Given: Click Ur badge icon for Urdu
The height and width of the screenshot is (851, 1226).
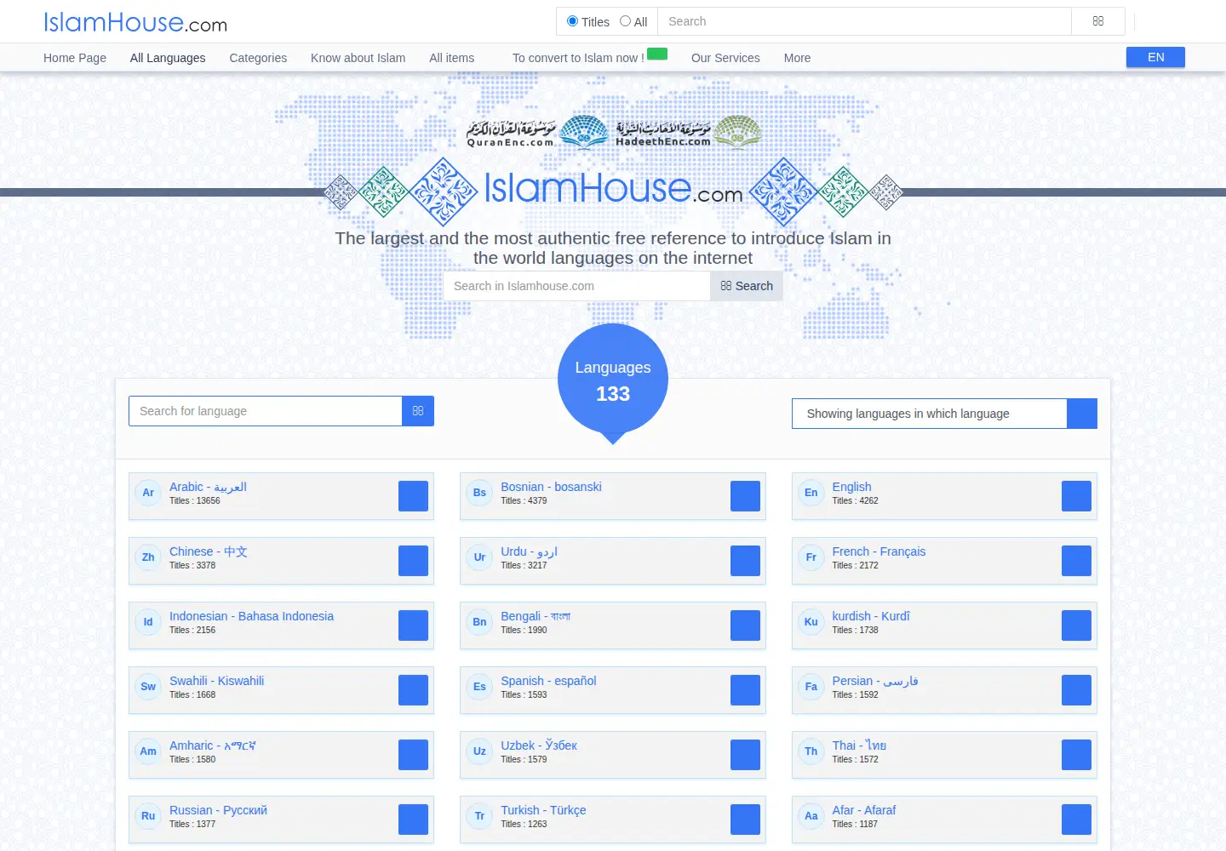Looking at the screenshot, I should coord(479,557).
